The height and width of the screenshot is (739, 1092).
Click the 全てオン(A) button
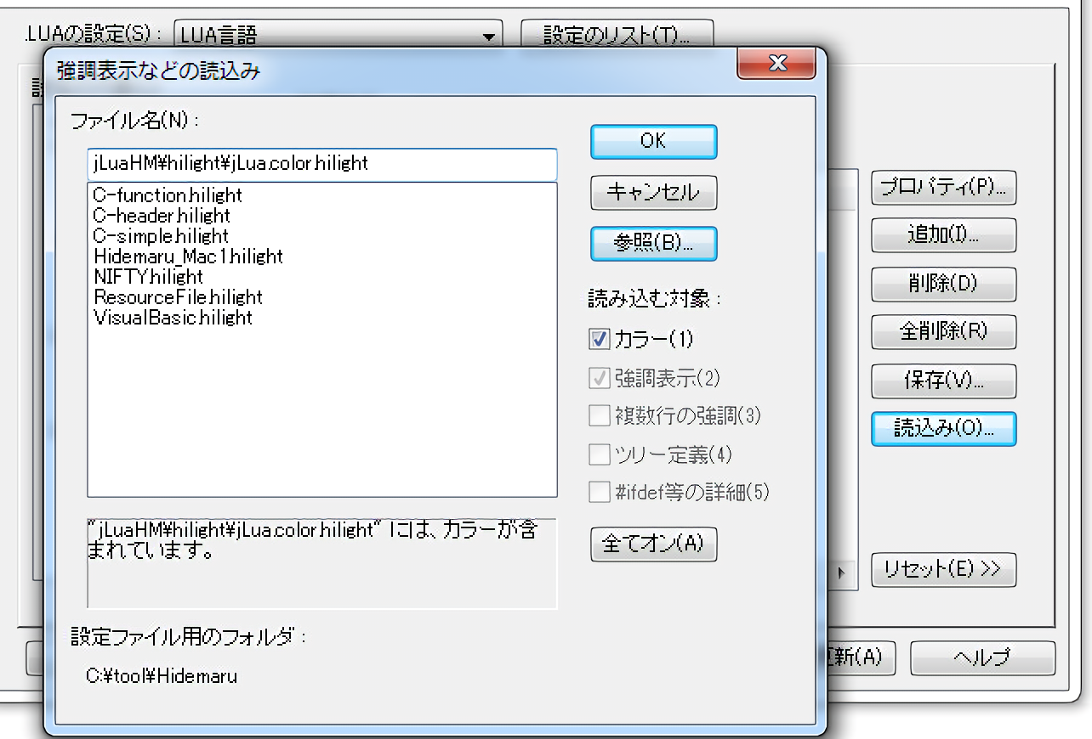pos(653,544)
